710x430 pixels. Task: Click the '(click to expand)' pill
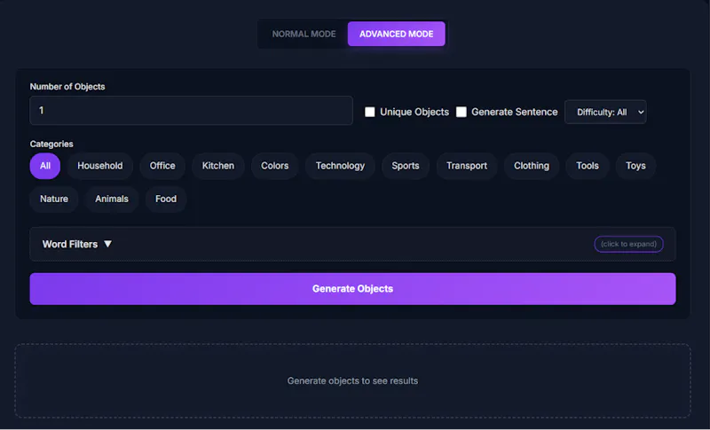pos(628,244)
